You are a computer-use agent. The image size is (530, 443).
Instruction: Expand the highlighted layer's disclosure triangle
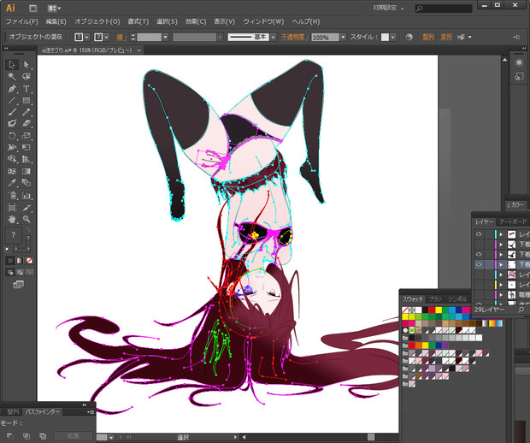point(501,264)
